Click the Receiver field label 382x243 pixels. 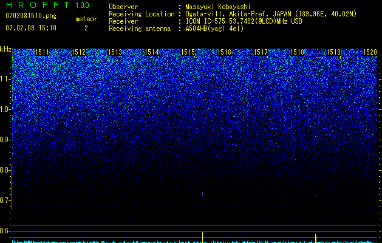[x=123, y=21]
